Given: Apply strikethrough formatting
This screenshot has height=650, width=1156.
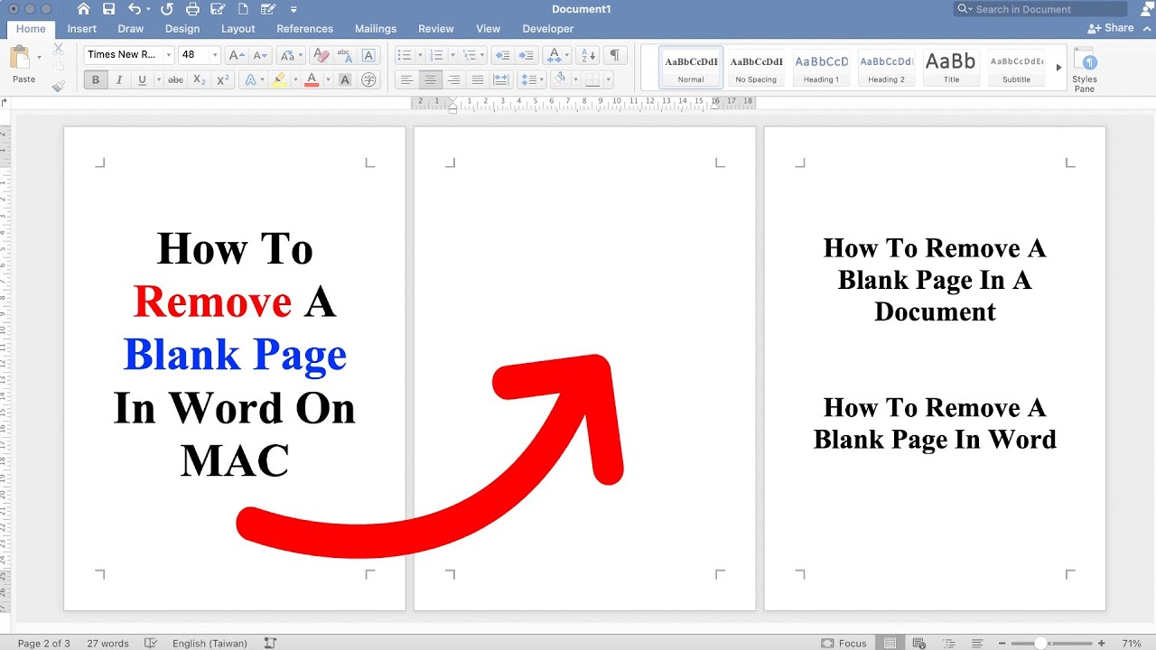Looking at the screenshot, I should pos(176,79).
